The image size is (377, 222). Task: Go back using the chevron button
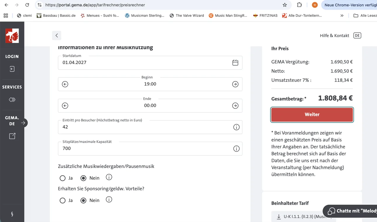(x=57, y=36)
